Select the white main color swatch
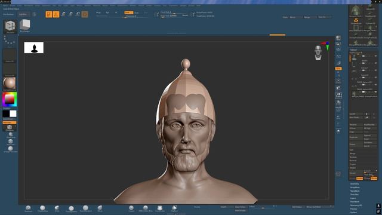 [x=13, y=113]
